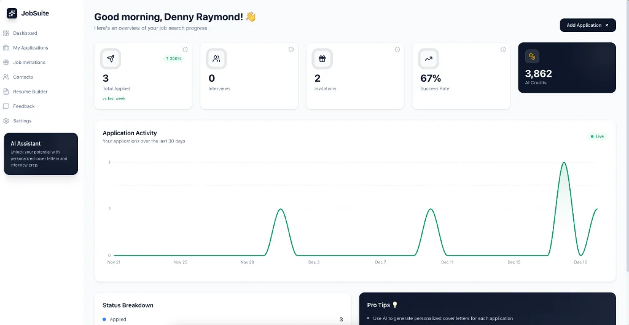629x325 pixels.
Task: Open Dashboard in the sidebar
Action: pyautogui.click(x=25, y=33)
